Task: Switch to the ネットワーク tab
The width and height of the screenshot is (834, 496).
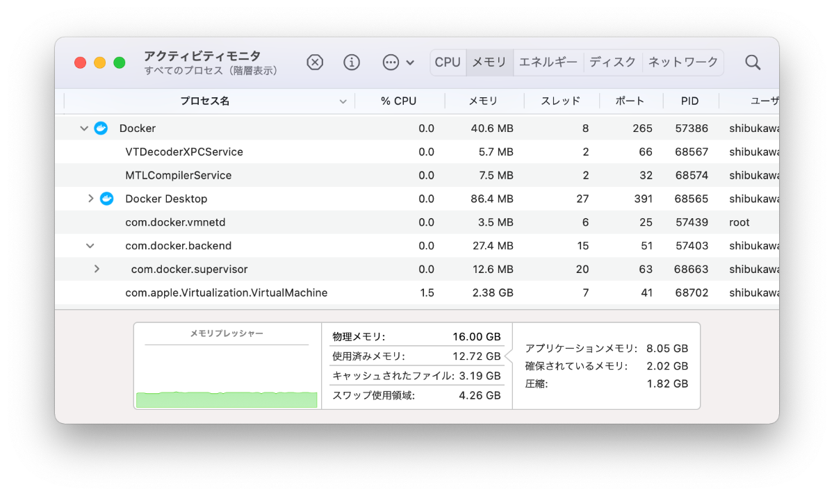Action: 683,63
